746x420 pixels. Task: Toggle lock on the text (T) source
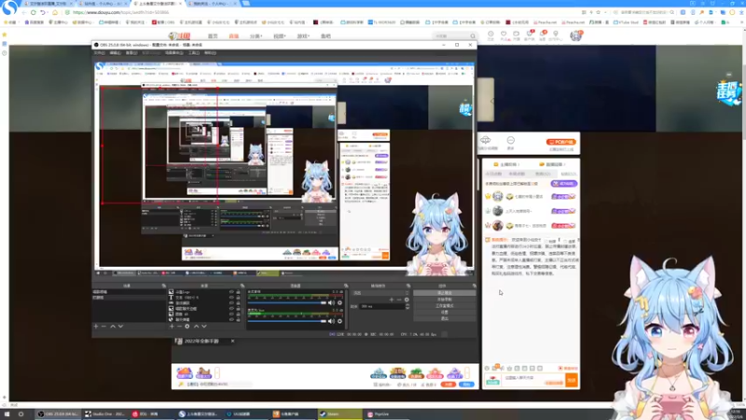point(239,298)
